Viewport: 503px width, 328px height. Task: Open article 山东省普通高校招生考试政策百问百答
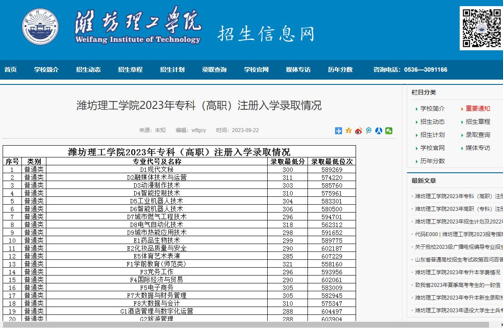click(459, 260)
